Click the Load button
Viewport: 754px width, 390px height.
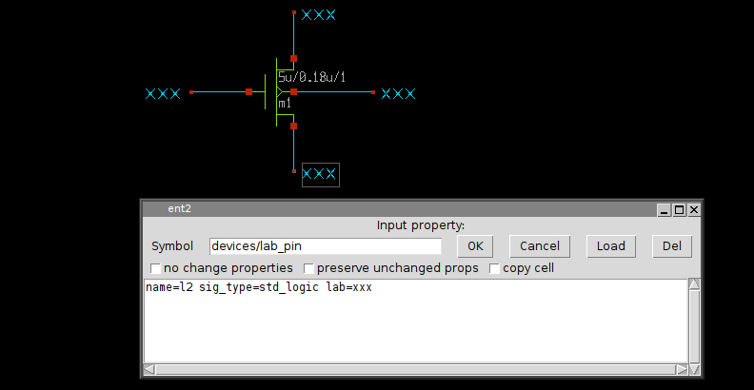tap(610, 246)
